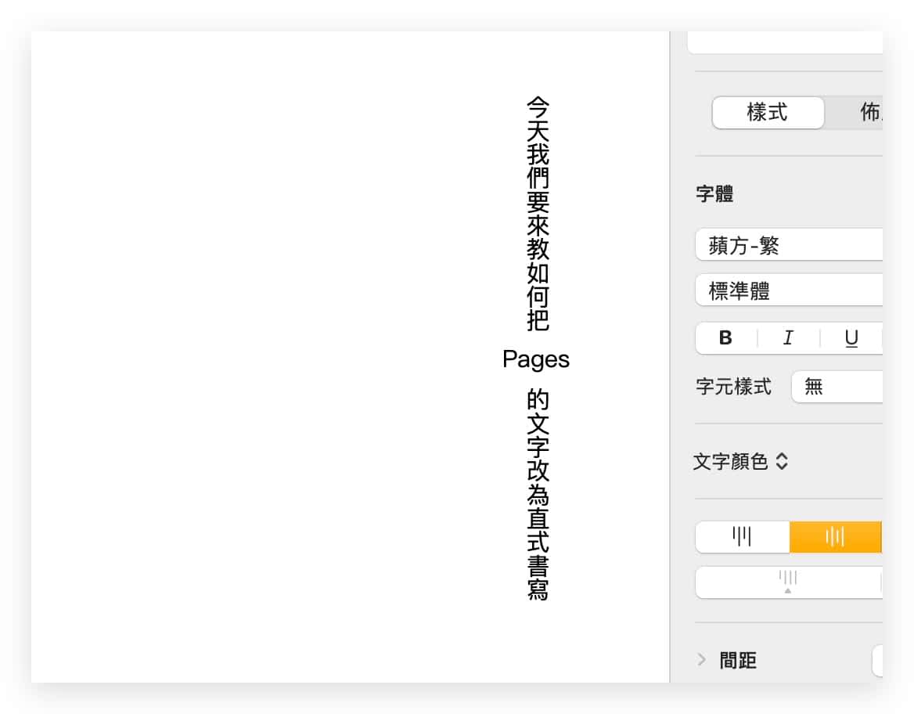Viewport: 914px width, 714px height.
Task: Click the character 的 below Pages
Action: pos(538,400)
